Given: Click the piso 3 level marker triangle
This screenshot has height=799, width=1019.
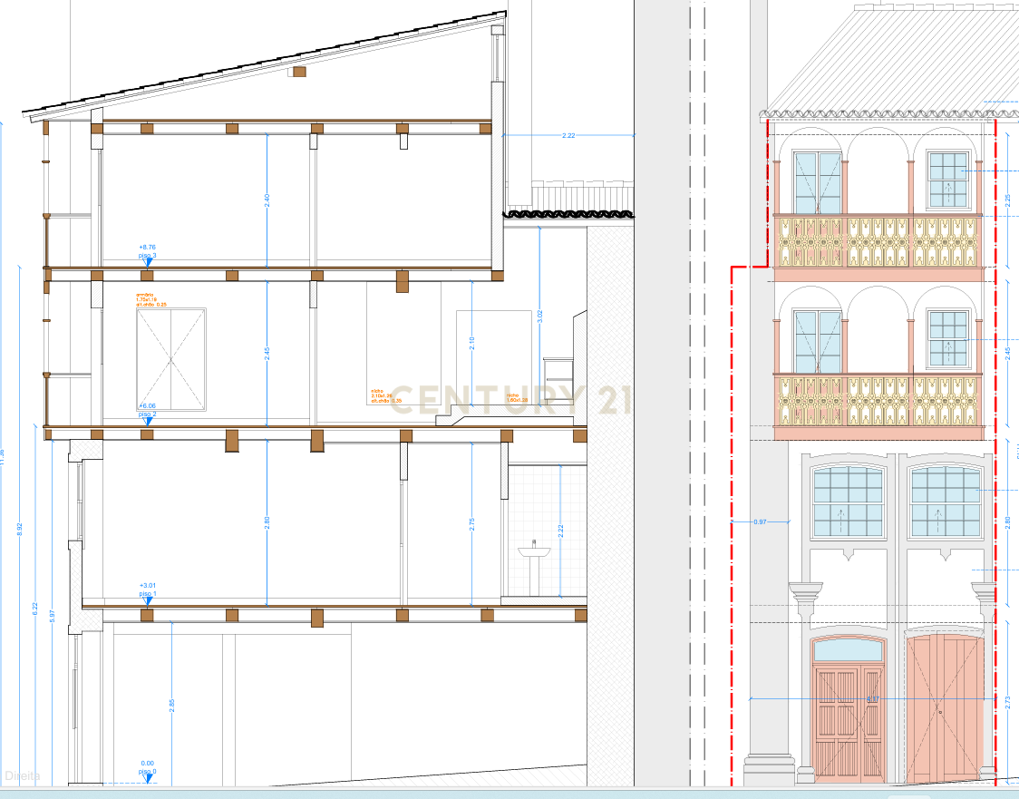Looking at the screenshot, I should pos(148,263).
